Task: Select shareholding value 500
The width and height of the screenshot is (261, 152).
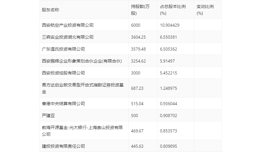Action: [134, 116]
